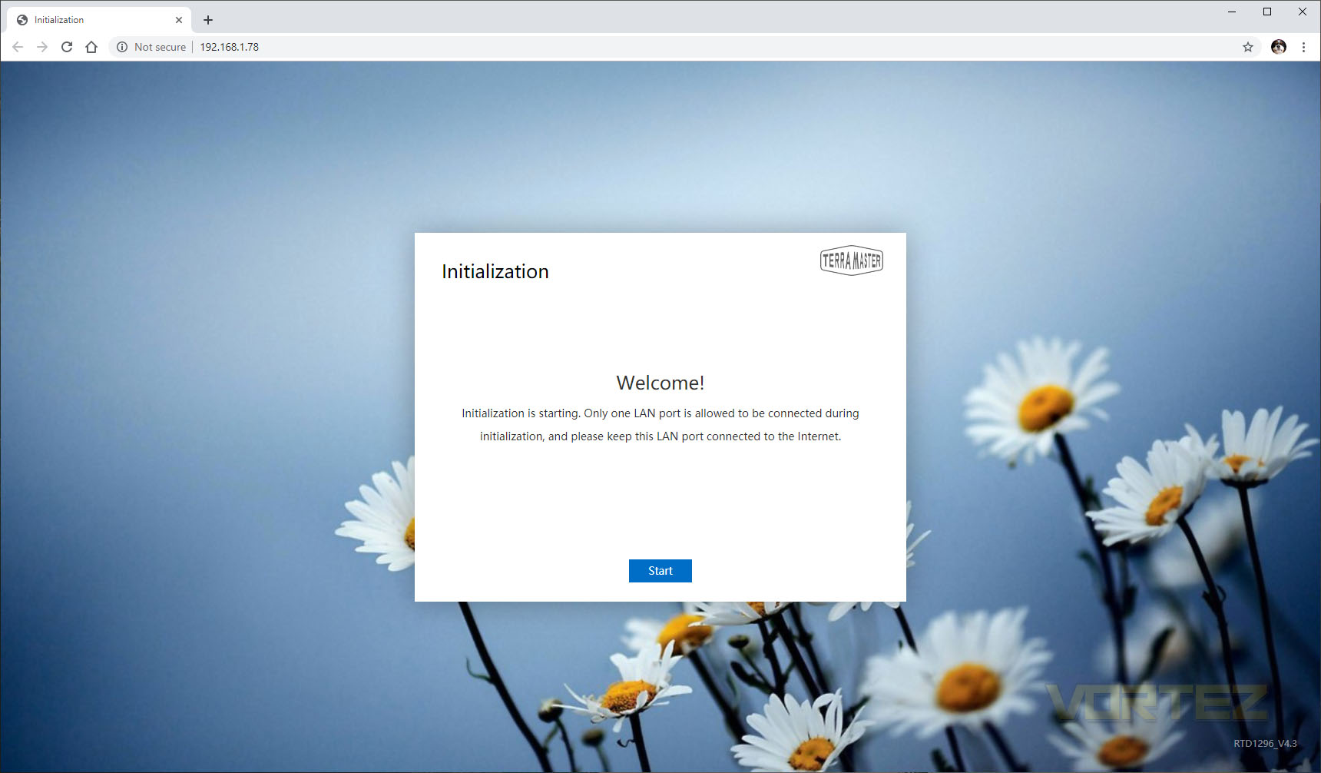The height and width of the screenshot is (773, 1321).
Task: Click the Welcome! heading
Action: [x=660, y=383]
